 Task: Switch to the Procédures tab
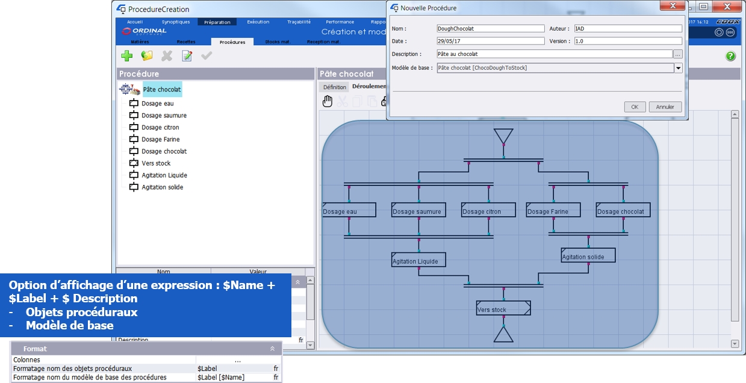(232, 42)
